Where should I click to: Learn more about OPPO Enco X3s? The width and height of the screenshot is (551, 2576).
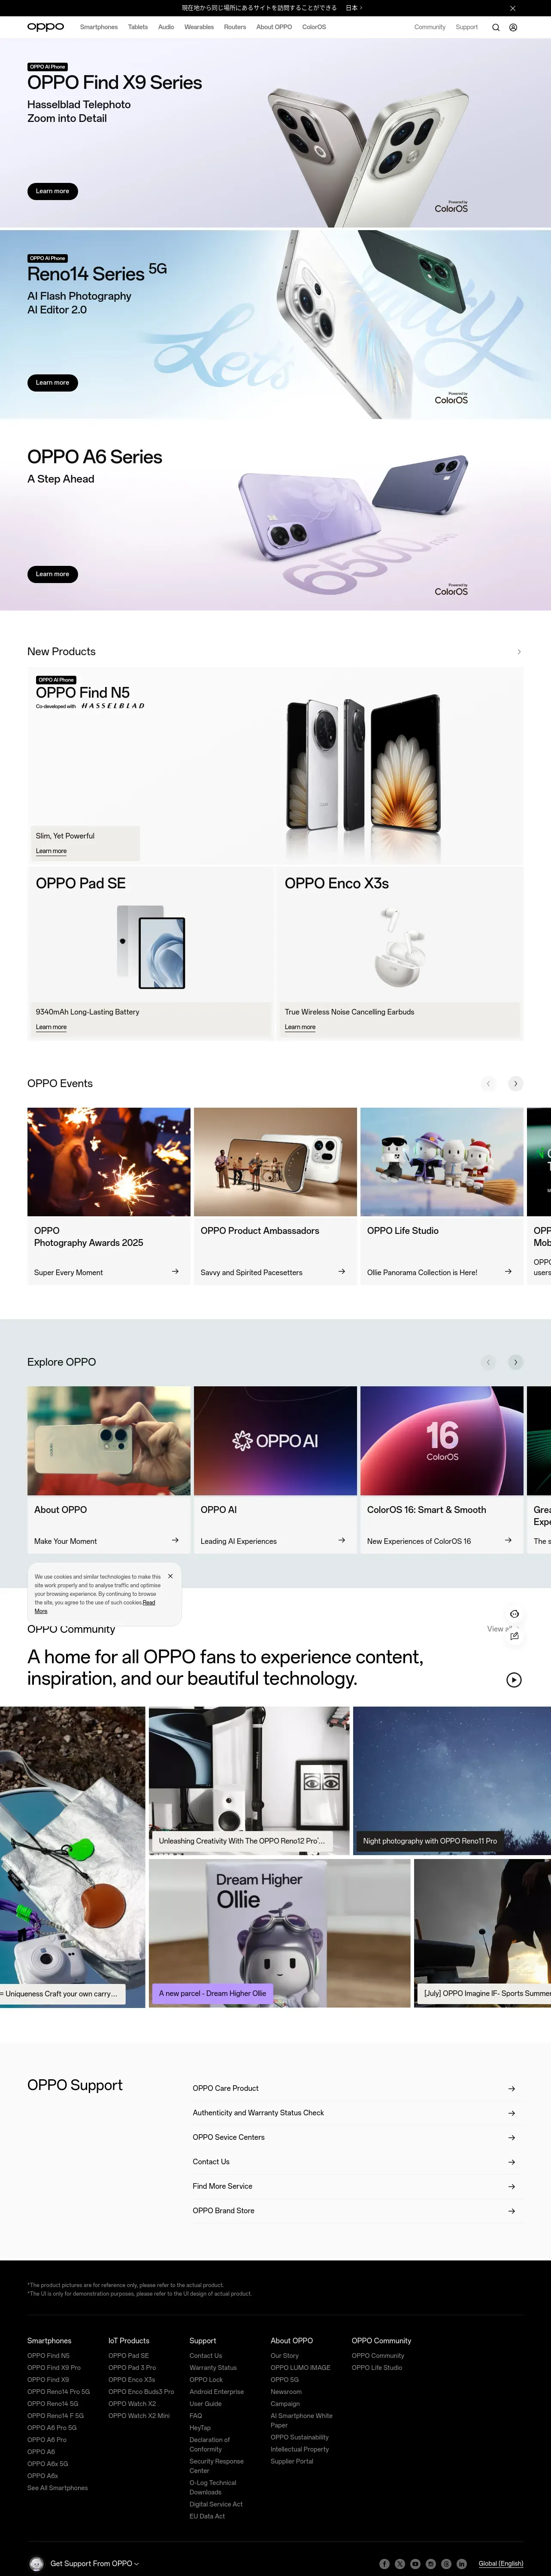click(300, 1027)
